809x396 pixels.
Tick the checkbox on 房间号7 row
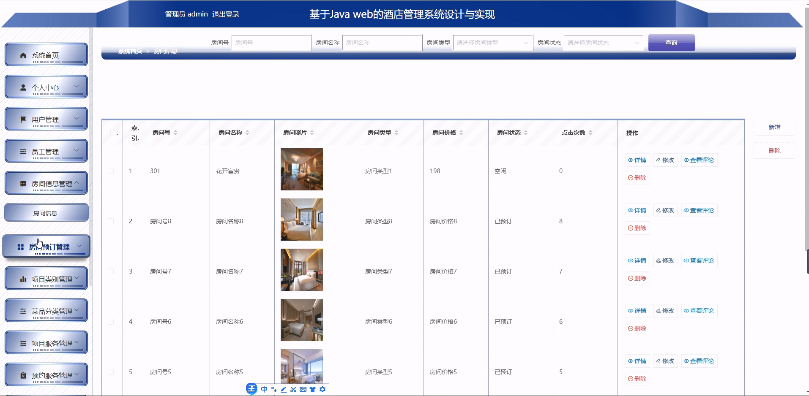(x=111, y=271)
